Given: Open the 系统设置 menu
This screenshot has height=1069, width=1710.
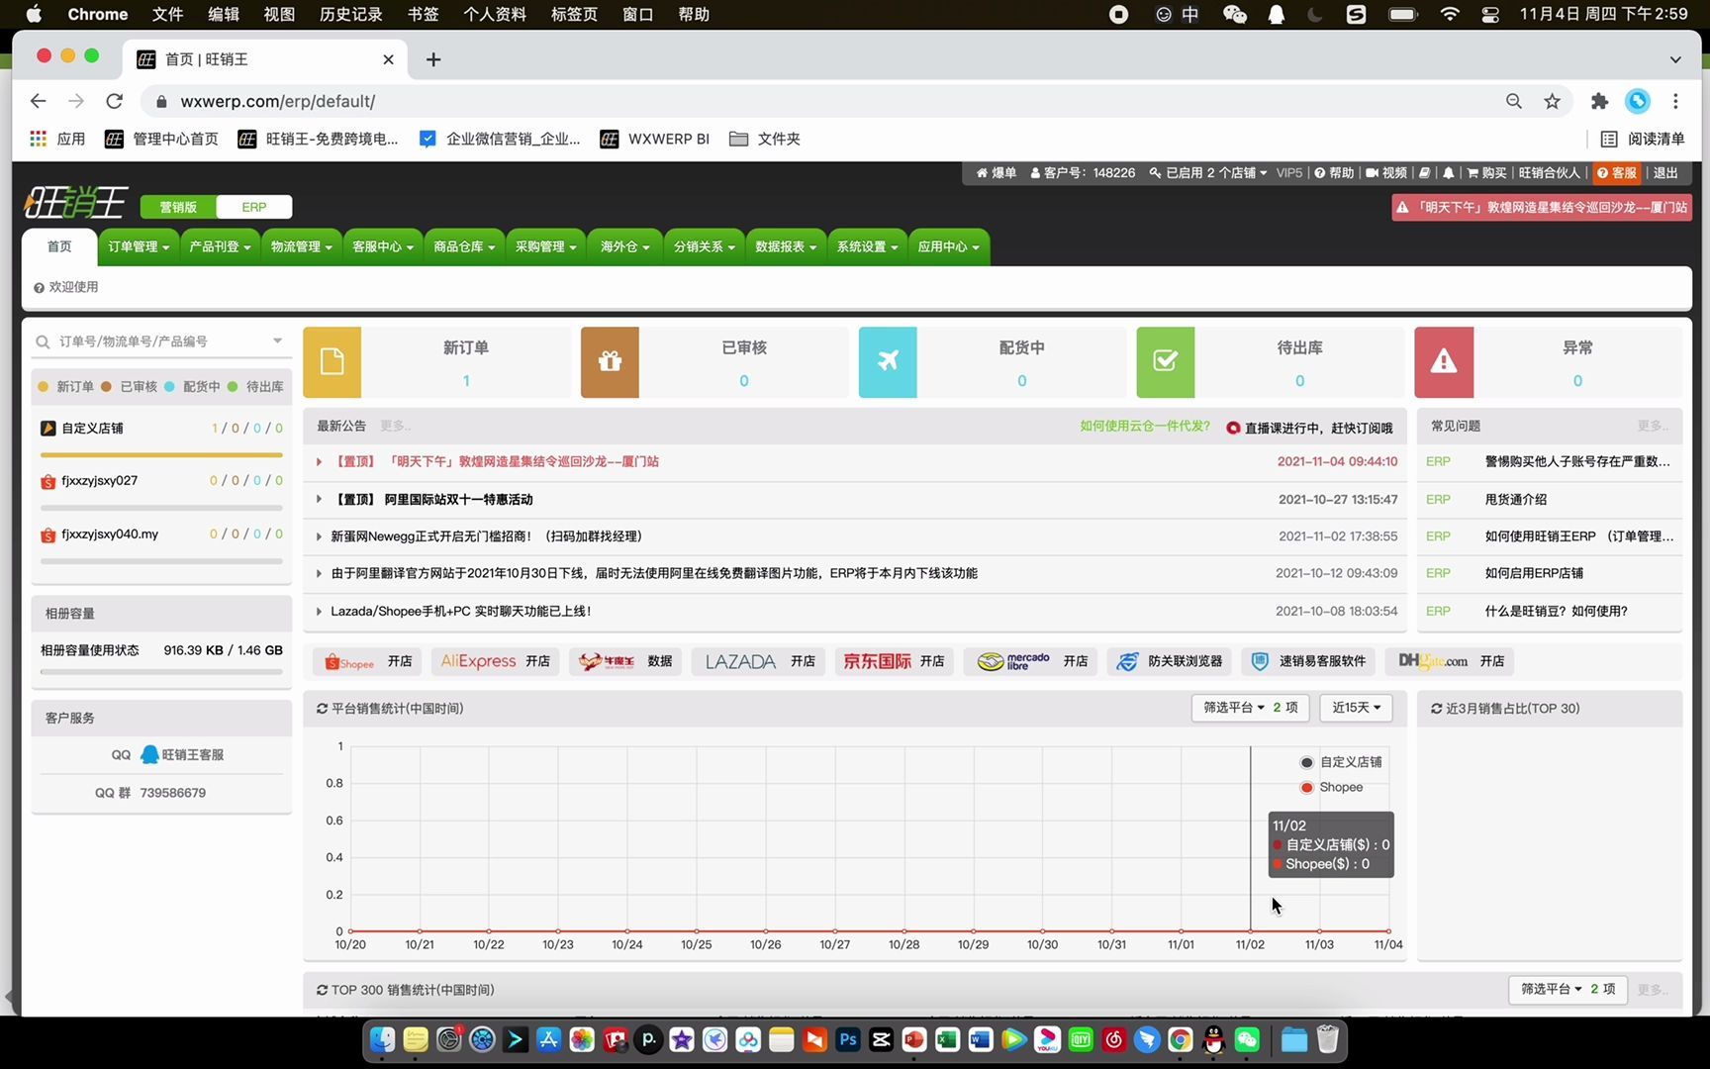Looking at the screenshot, I should point(867,246).
